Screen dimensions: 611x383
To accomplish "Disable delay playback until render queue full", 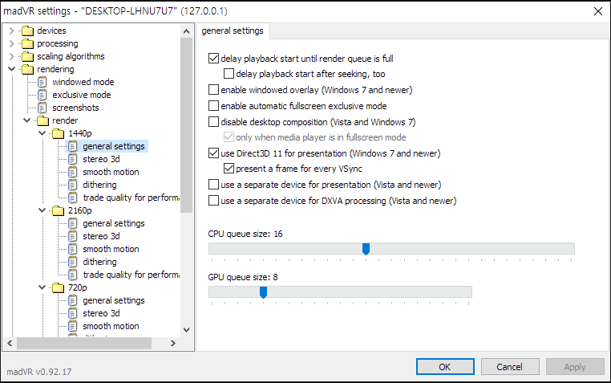I will click(x=213, y=59).
